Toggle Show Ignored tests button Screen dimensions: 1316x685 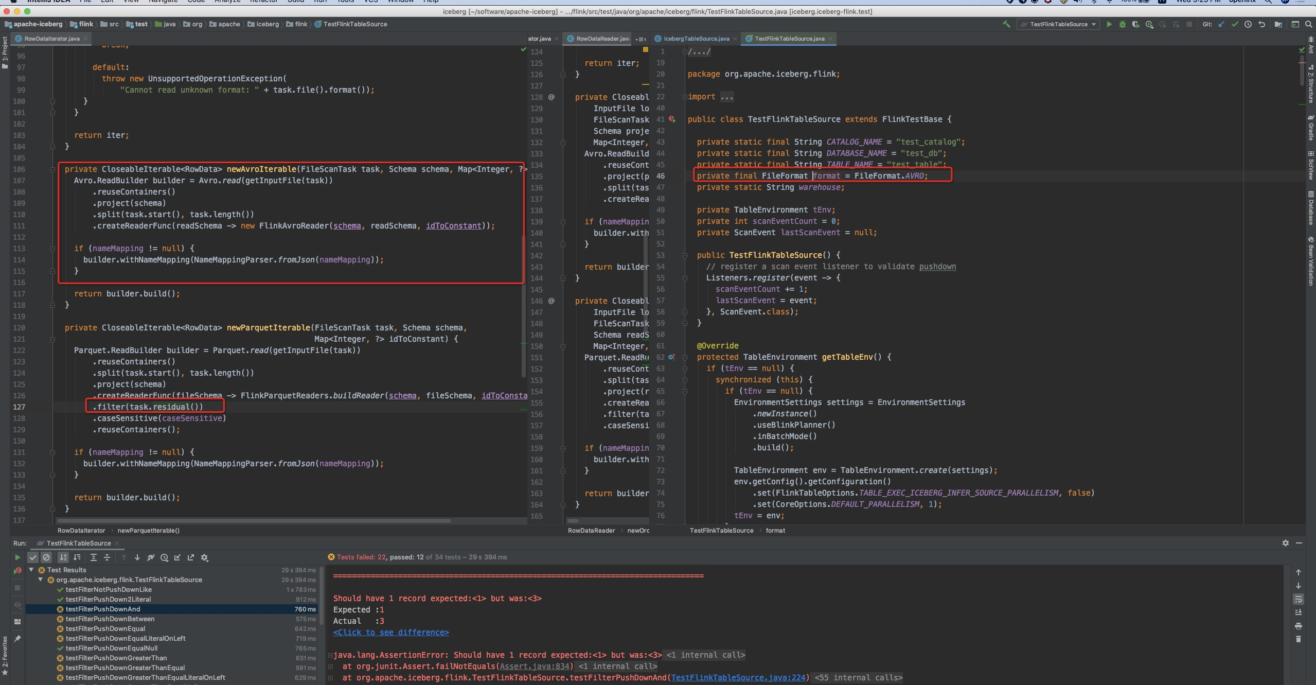click(46, 557)
